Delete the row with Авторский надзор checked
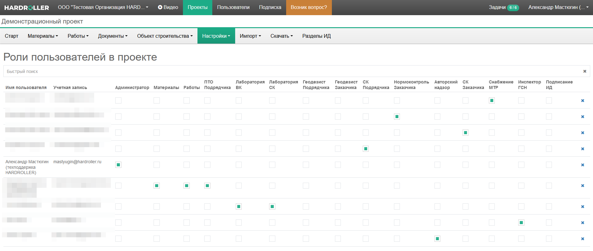The height and width of the screenshot is (251, 593). tap(582, 239)
